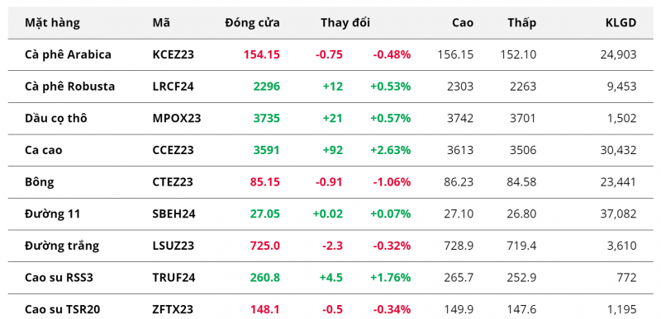Click the Cà phê Arabica row name
Viewport: 661px width, 319px height.
coord(69,54)
